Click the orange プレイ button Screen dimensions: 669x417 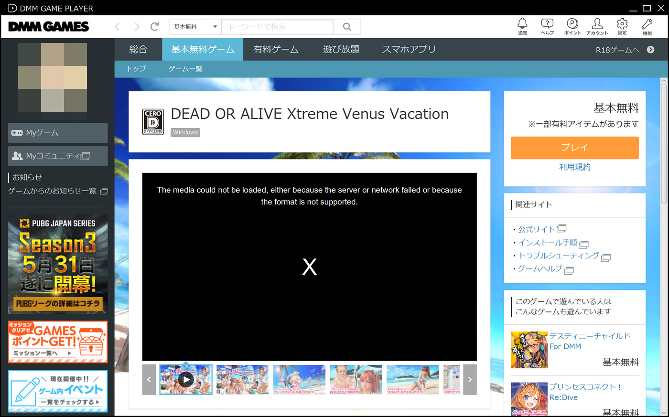pyautogui.click(x=574, y=148)
